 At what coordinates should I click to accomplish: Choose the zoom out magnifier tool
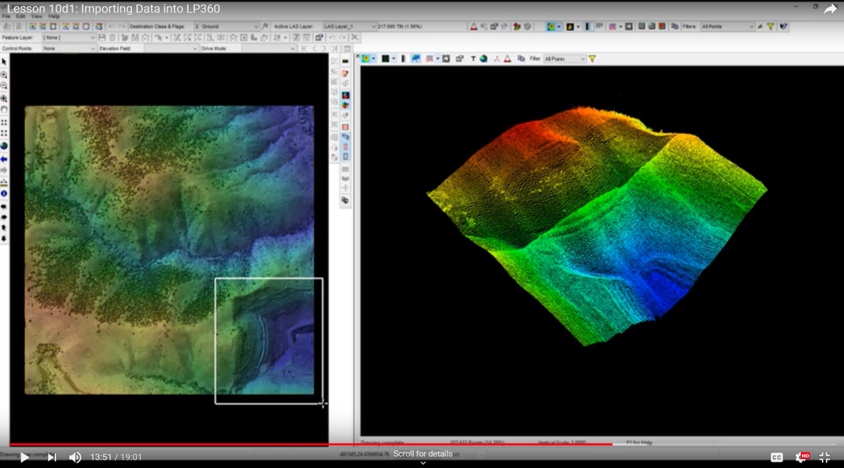[x=4, y=86]
